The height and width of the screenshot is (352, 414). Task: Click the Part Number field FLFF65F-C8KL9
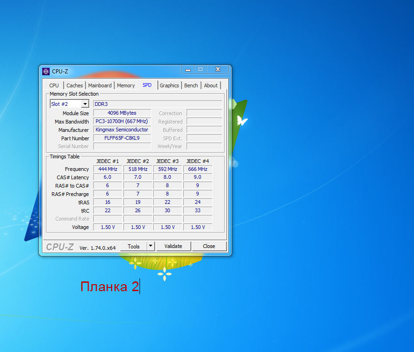pyautogui.click(x=122, y=138)
